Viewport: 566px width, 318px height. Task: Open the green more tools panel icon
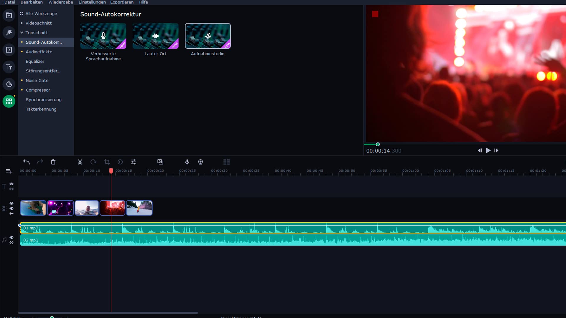[9, 101]
